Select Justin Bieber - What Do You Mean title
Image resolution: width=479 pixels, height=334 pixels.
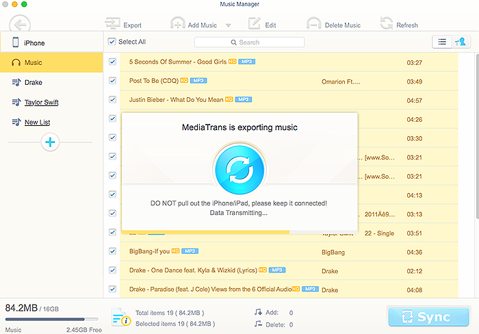(x=176, y=100)
